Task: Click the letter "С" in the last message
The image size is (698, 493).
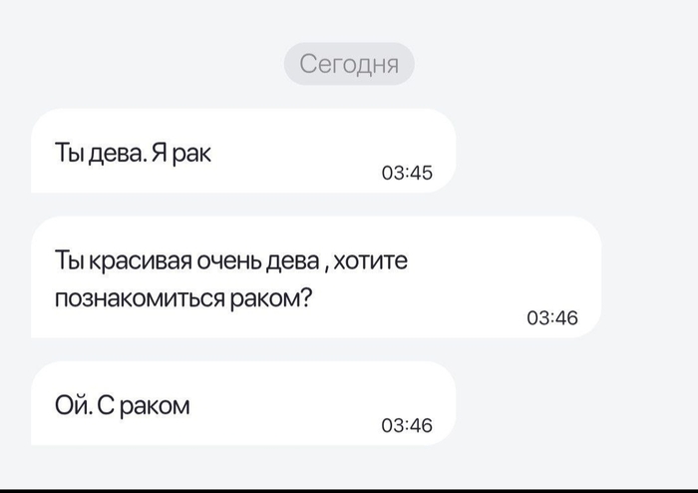Action: [x=106, y=406]
